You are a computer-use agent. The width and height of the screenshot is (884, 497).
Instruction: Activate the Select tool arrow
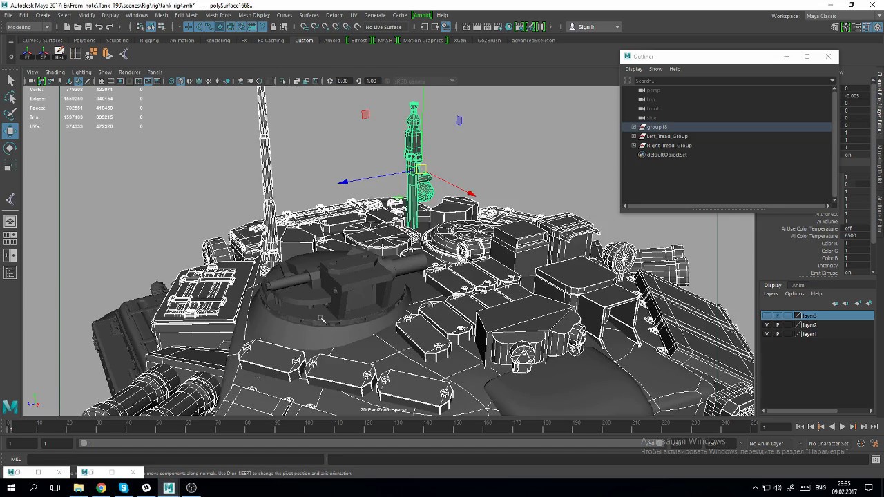[x=10, y=80]
